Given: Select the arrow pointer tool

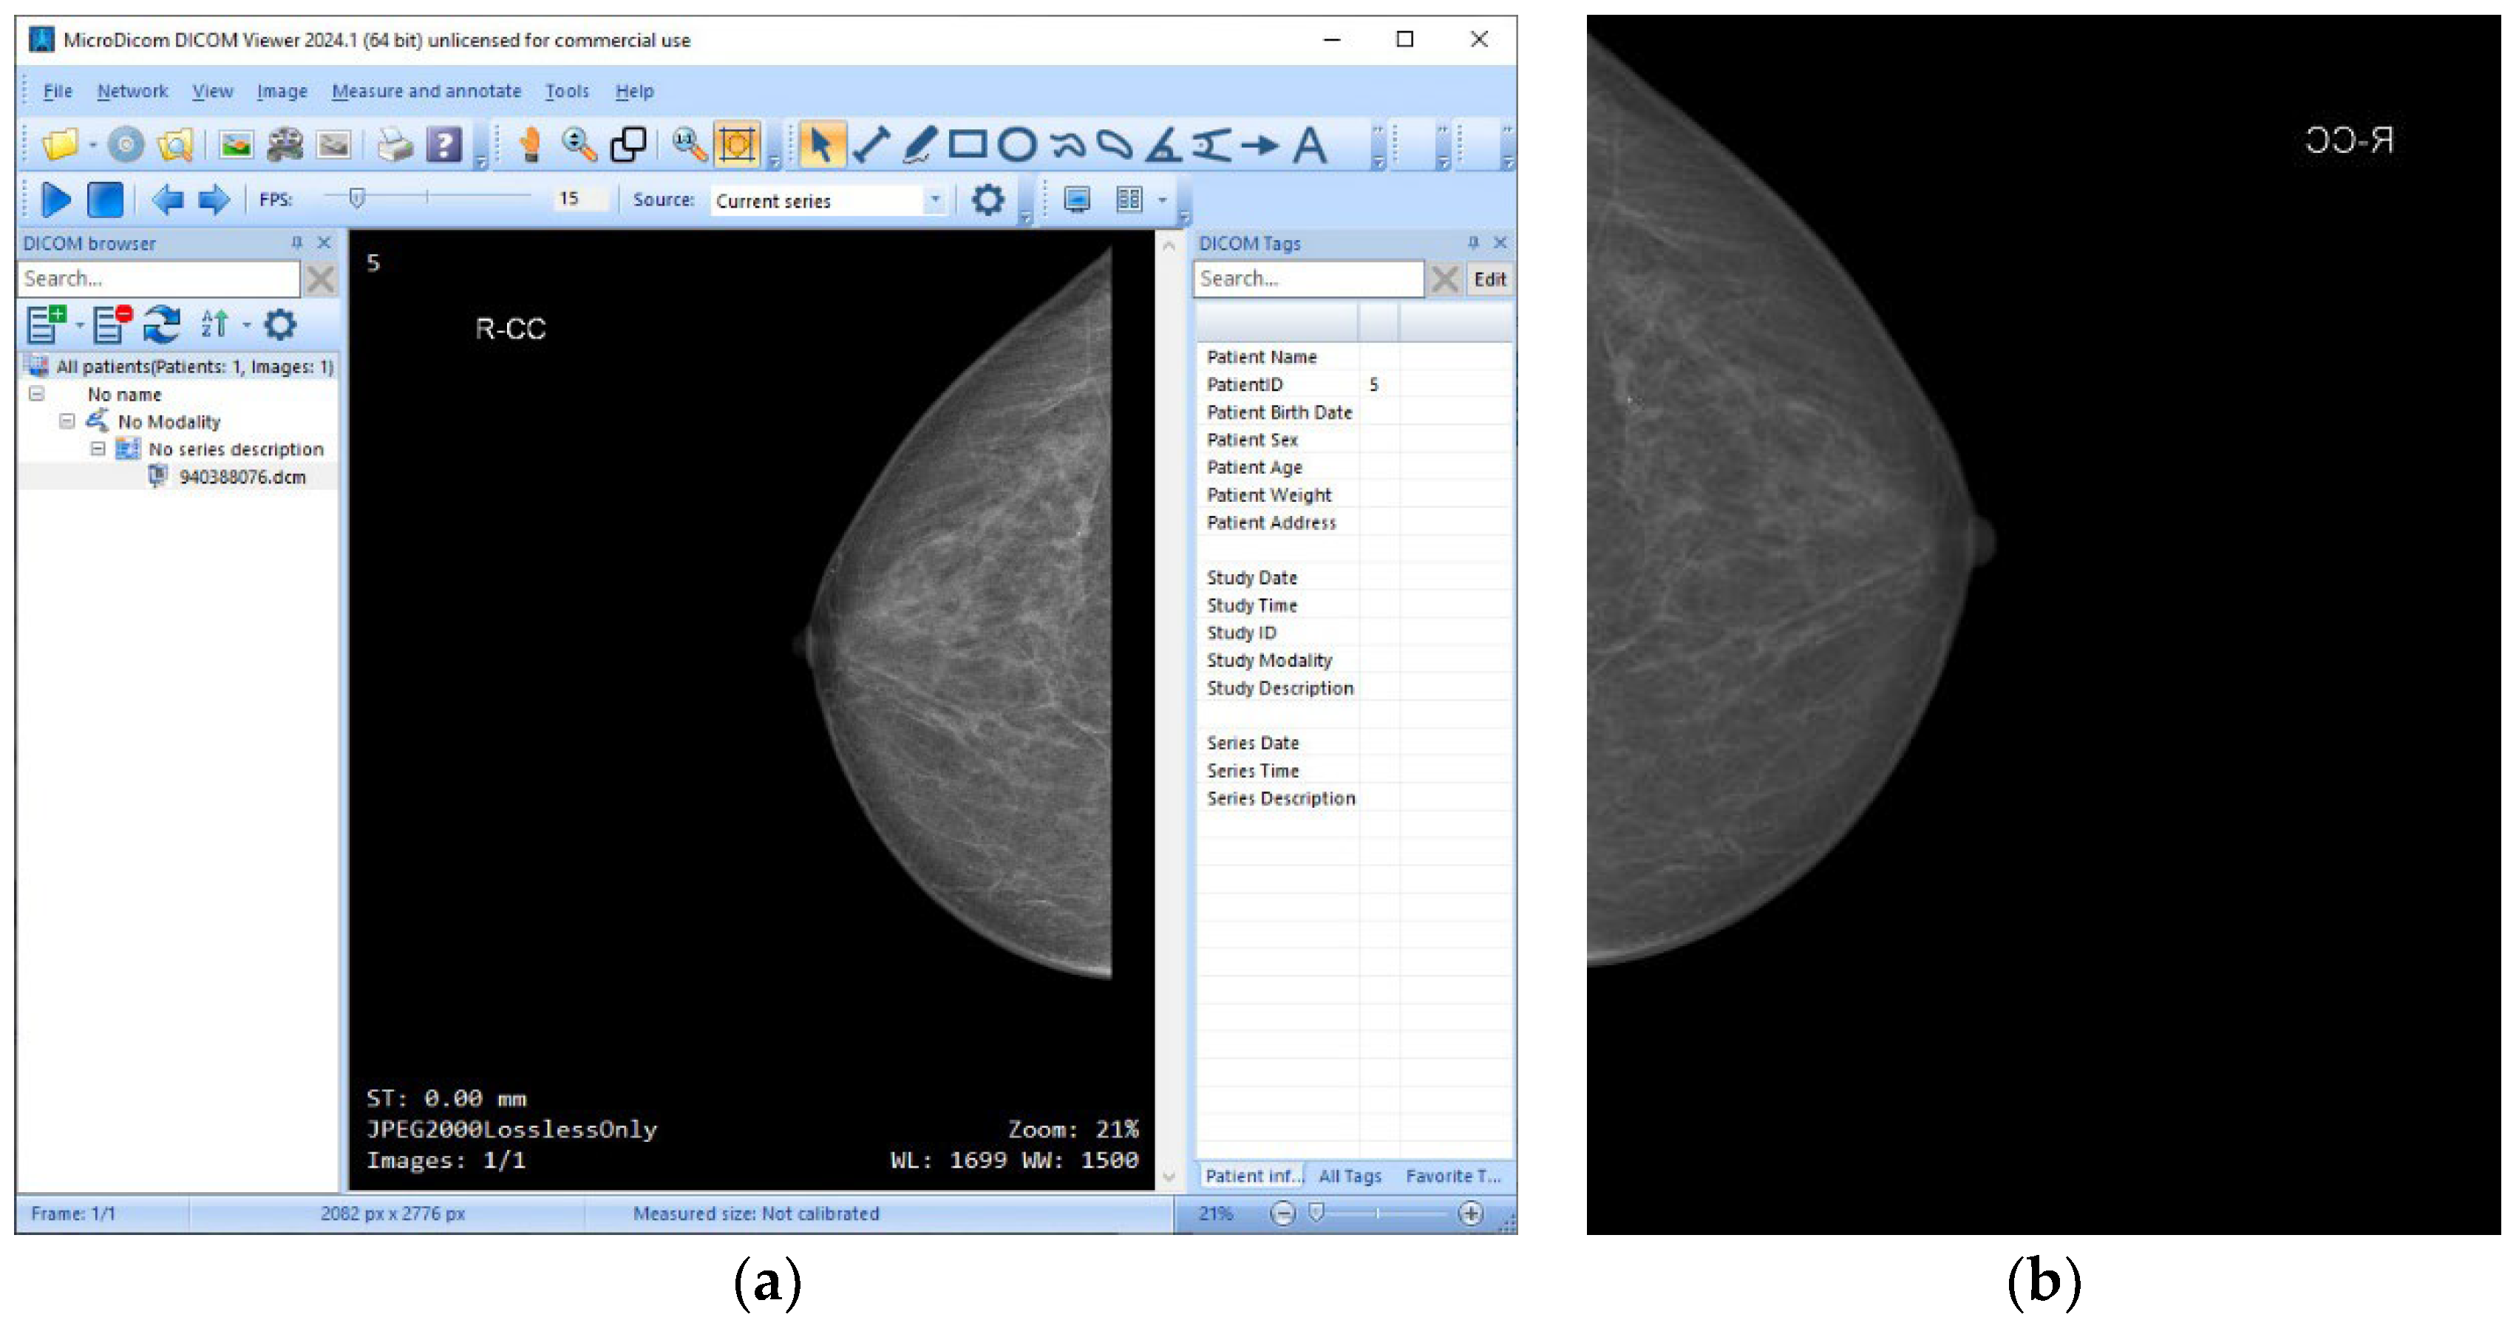Looking at the screenshot, I should (x=820, y=145).
